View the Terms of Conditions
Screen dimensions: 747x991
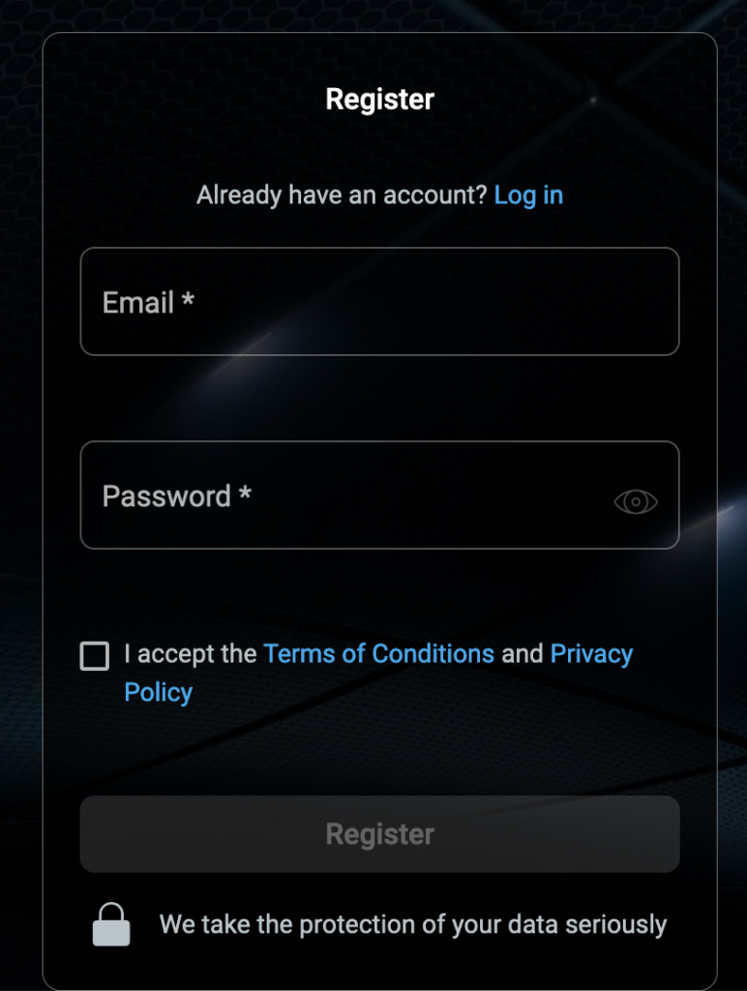pyautogui.click(x=377, y=654)
